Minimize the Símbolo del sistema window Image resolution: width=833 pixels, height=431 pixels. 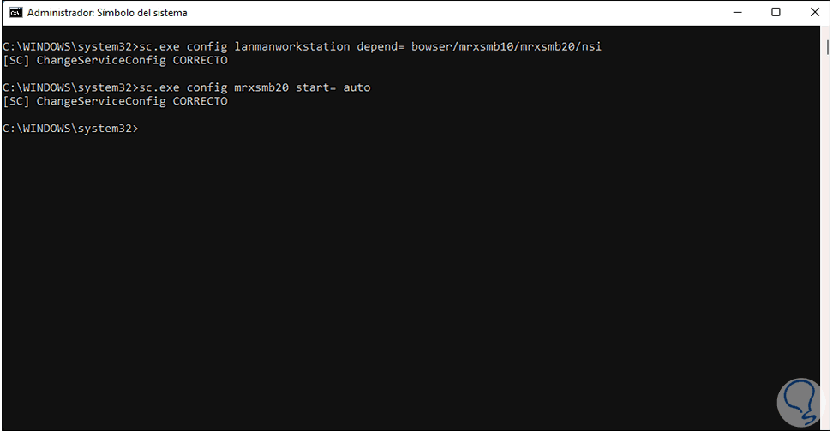737,13
